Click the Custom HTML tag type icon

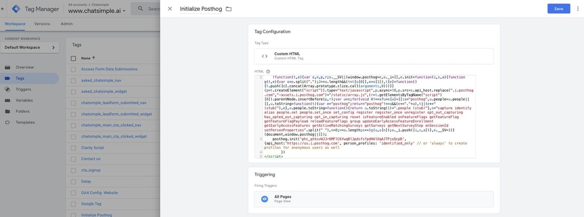click(x=265, y=56)
